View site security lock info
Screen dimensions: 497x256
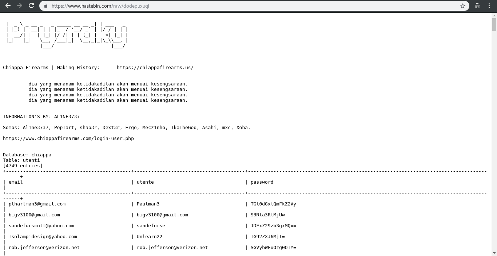coord(46,6)
